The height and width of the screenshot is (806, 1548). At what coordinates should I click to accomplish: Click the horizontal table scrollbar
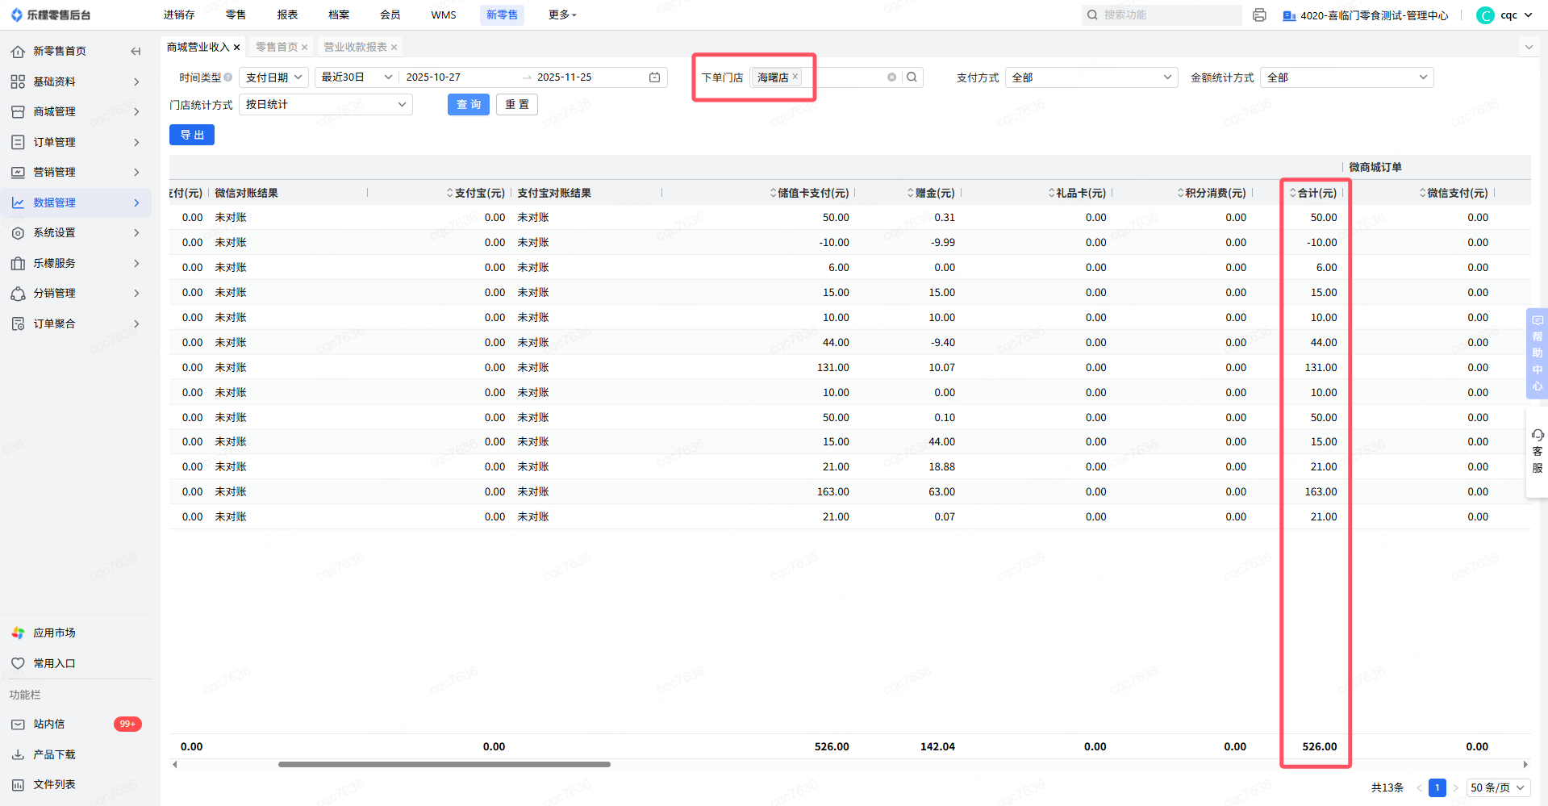coord(444,764)
